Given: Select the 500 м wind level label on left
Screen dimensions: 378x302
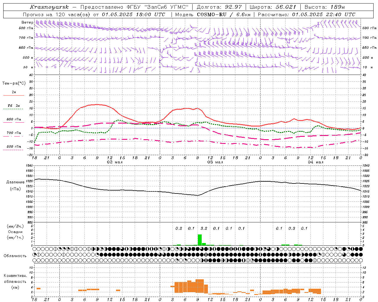Looking at the screenshot, I should (28, 58).
